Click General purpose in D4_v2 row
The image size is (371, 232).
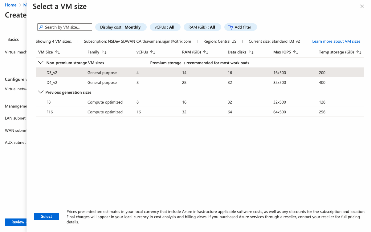pos(102,82)
